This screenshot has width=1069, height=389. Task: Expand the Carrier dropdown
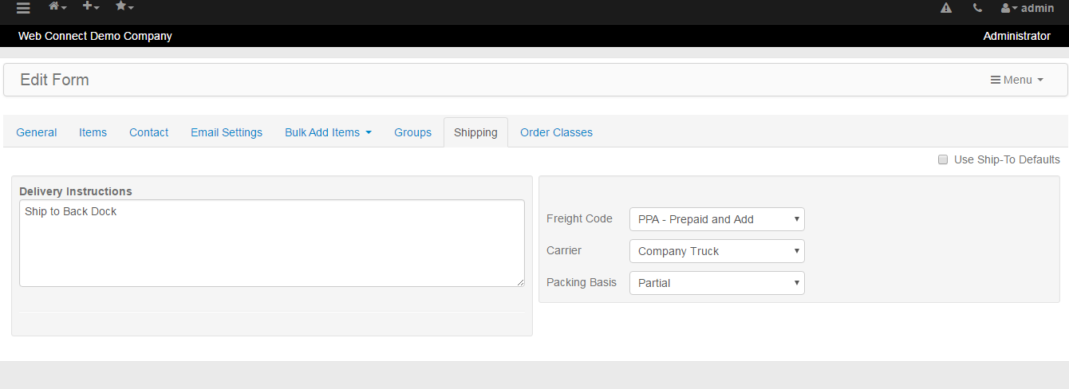click(x=717, y=251)
